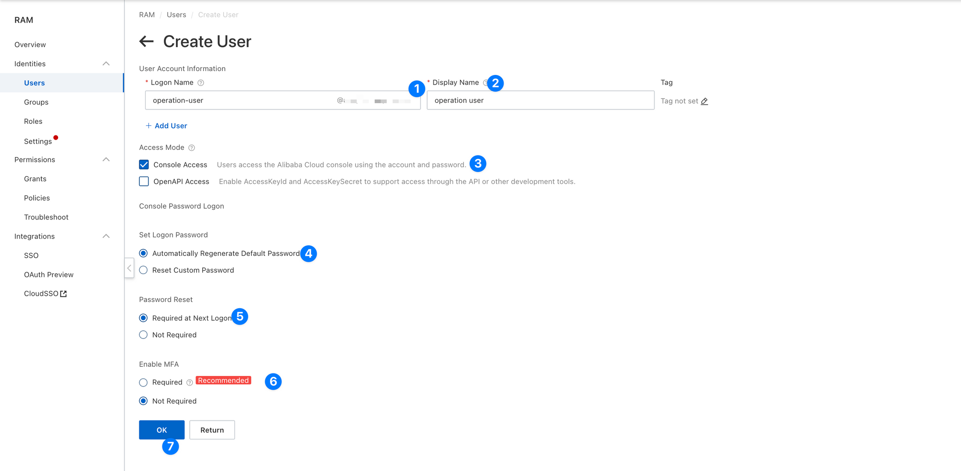Open Groups in the sidebar
This screenshot has width=961, height=471.
pos(36,102)
